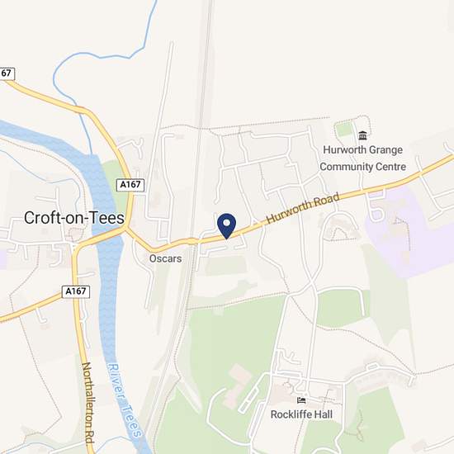Select the Croft-on-Tees town label
The width and height of the screenshot is (454, 454).
tap(74, 218)
